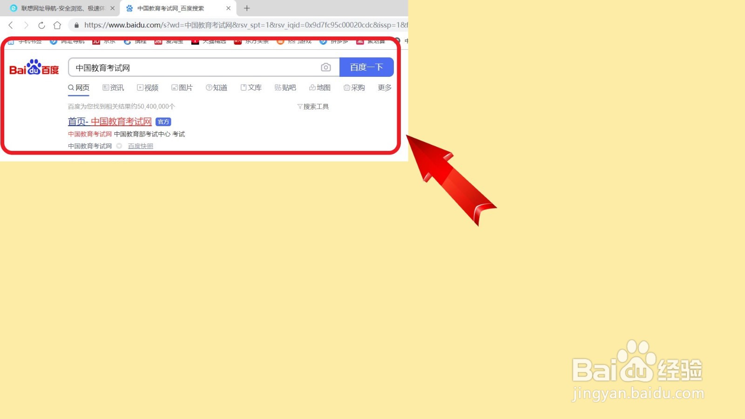Reload the page with refresh icon
Viewport: 745px width, 419px height.
pos(41,25)
